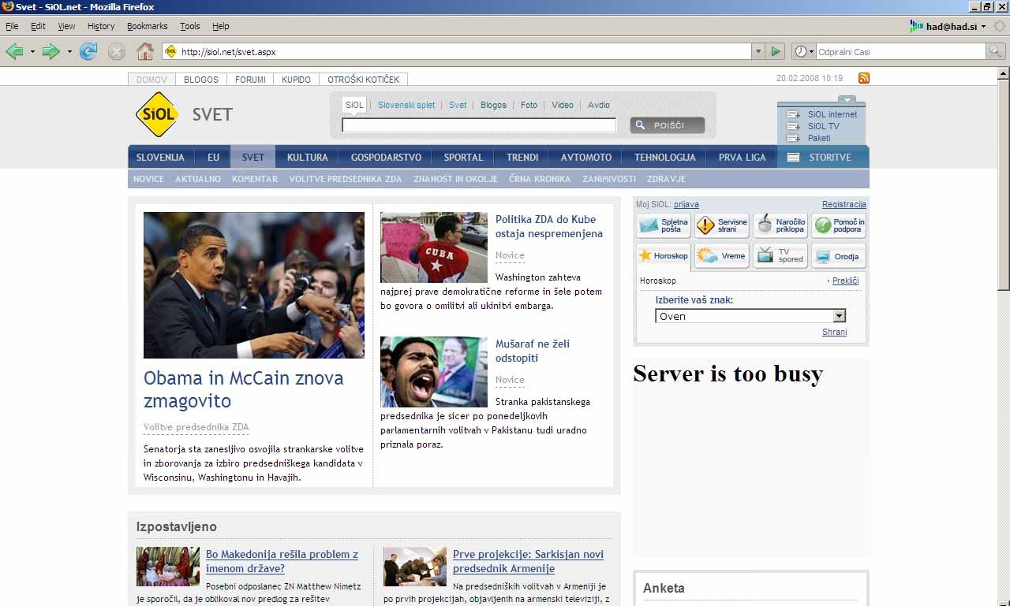Expand the search engine selector dropdown
Viewport: 1010px width, 606px height.
[803, 52]
